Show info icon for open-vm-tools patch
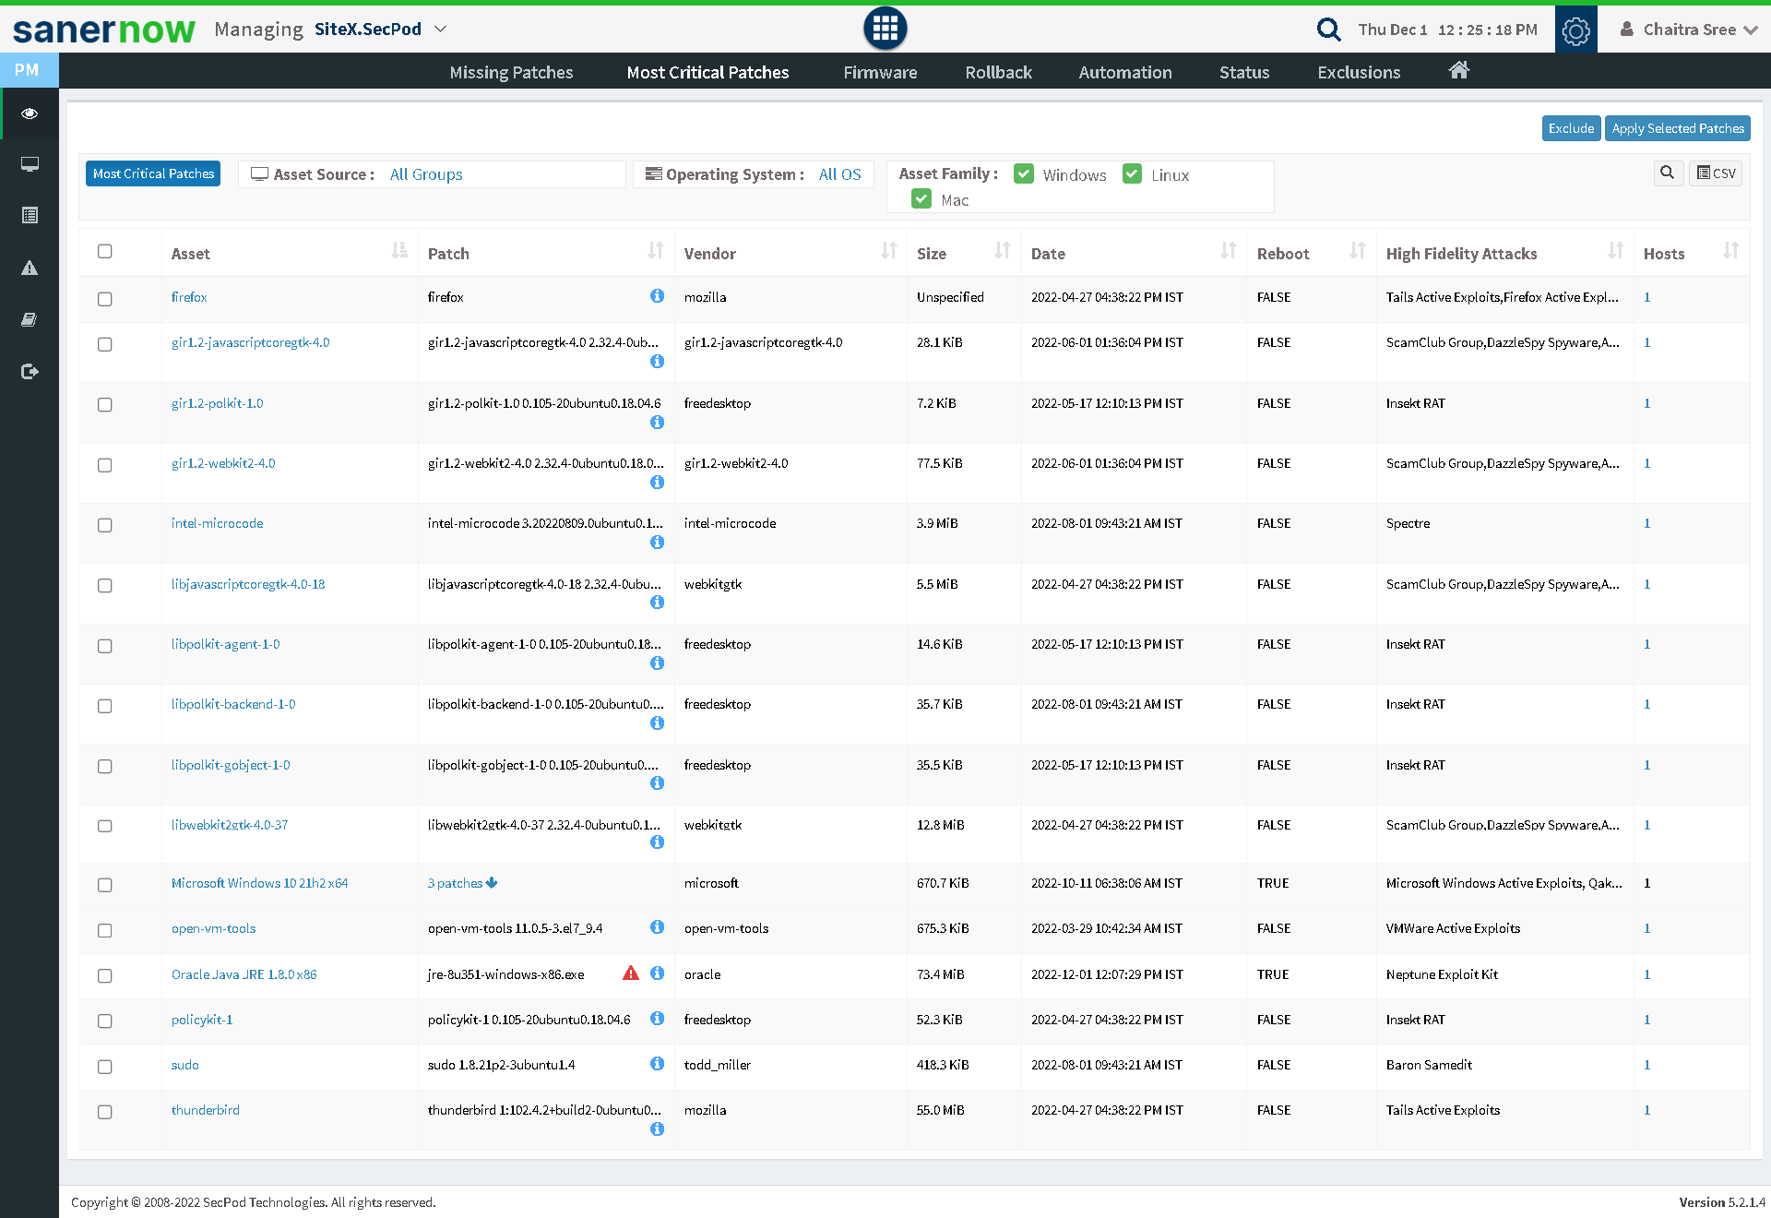This screenshot has width=1771, height=1218. tap(657, 926)
